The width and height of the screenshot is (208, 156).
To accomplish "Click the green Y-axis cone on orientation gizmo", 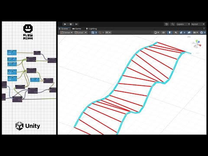I will tap(196, 41).
